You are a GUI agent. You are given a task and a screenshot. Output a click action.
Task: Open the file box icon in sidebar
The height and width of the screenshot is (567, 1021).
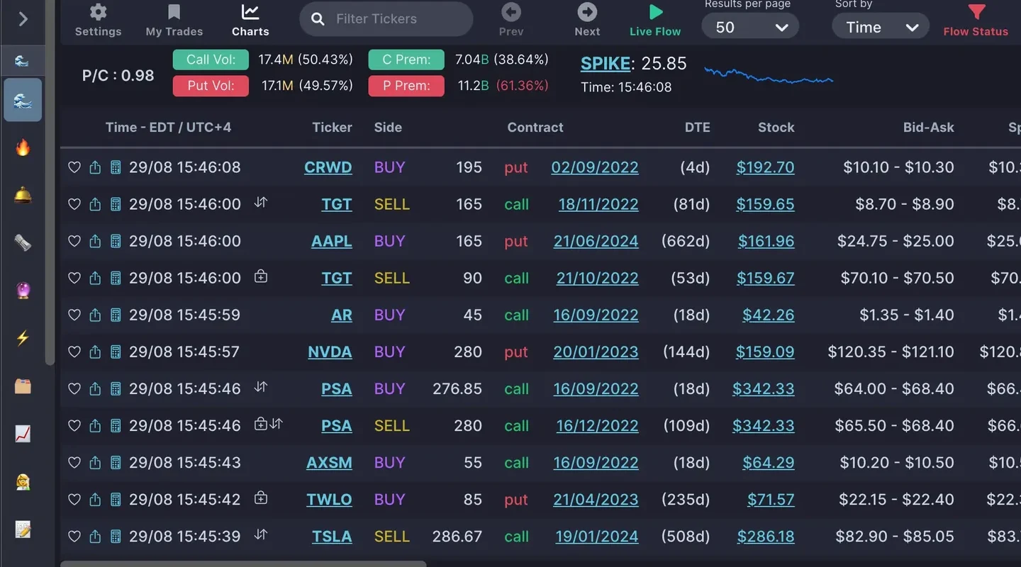tap(23, 386)
